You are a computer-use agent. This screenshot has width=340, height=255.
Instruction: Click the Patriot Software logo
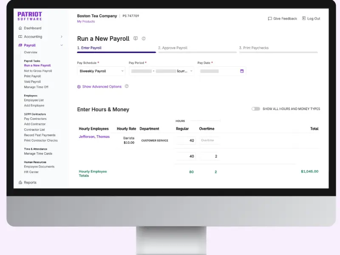point(30,16)
